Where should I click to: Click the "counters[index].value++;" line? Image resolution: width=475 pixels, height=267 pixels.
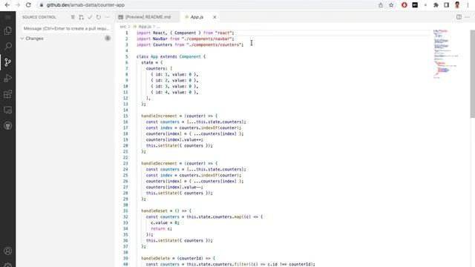point(174,139)
